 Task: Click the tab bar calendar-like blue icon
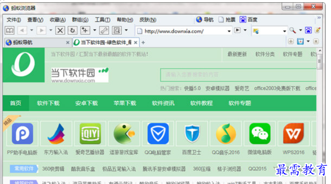[x=300, y=41]
